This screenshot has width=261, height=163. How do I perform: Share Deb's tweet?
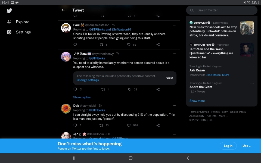[x=158, y=125]
